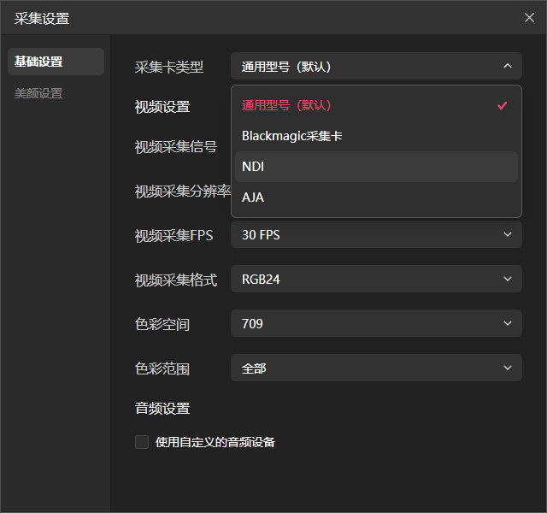547x513 pixels.
Task: Click the red checkmark beside 通用型号
Action: pyautogui.click(x=503, y=105)
